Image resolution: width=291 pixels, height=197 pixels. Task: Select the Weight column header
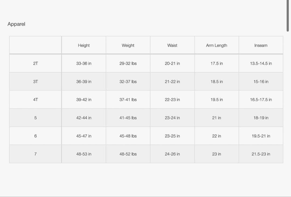click(x=128, y=45)
